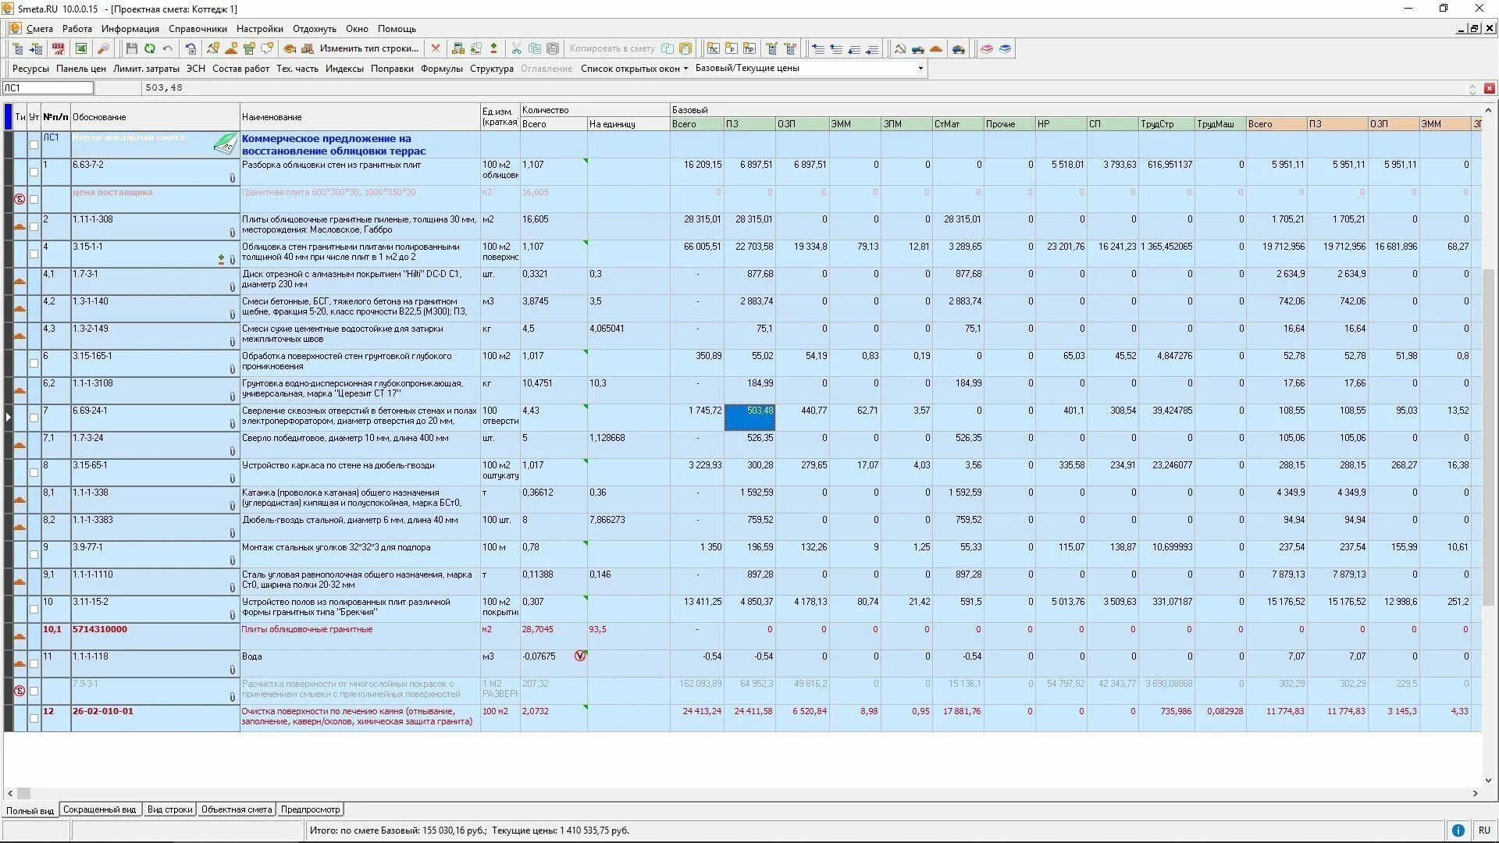This screenshot has width=1499, height=843.
Task: Open the Базовый/Текущие цены dropdown
Action: [x=920, y=69]
